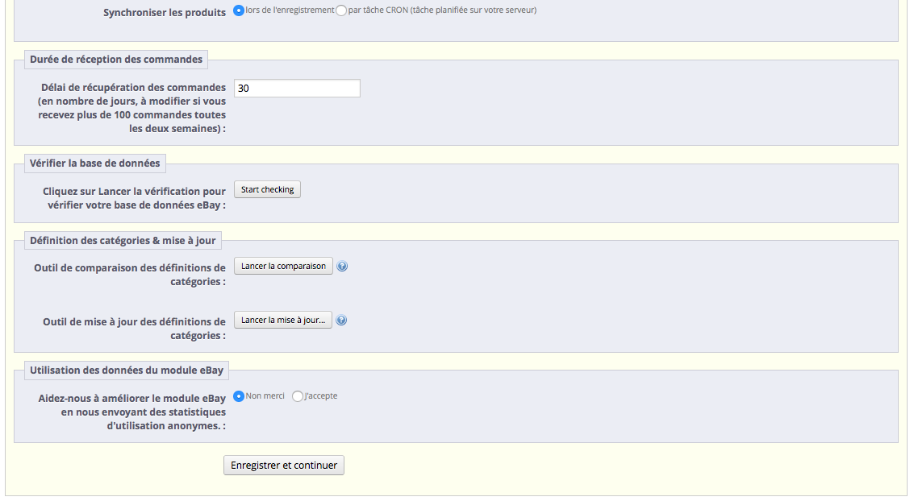This screenshot has width=914, height=501.
Task: Click "Vérifier la base de données" heading
Action: coord(95,164)
